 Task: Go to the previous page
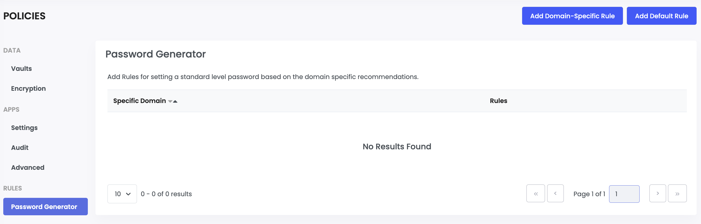[x=555, y=193]
